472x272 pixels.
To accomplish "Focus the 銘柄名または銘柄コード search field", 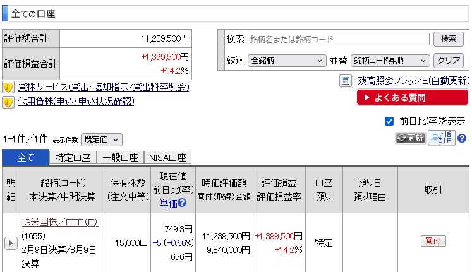I will 339,39.
